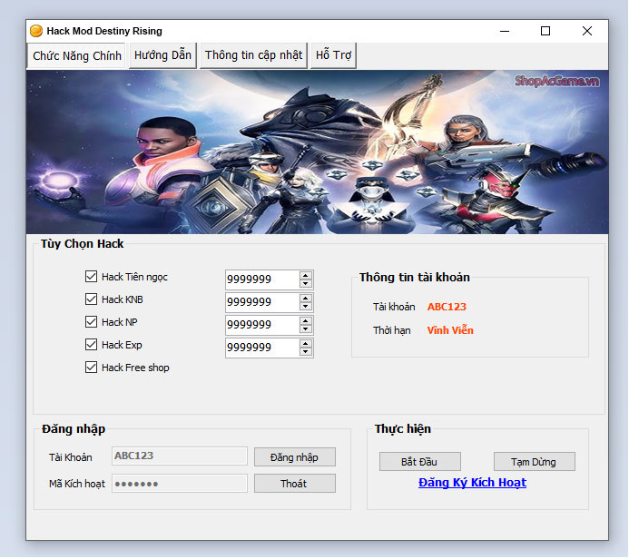629x559 pixels.
Task: Click the Mã Kích hoạt password field
Action: tap(180, 484)
